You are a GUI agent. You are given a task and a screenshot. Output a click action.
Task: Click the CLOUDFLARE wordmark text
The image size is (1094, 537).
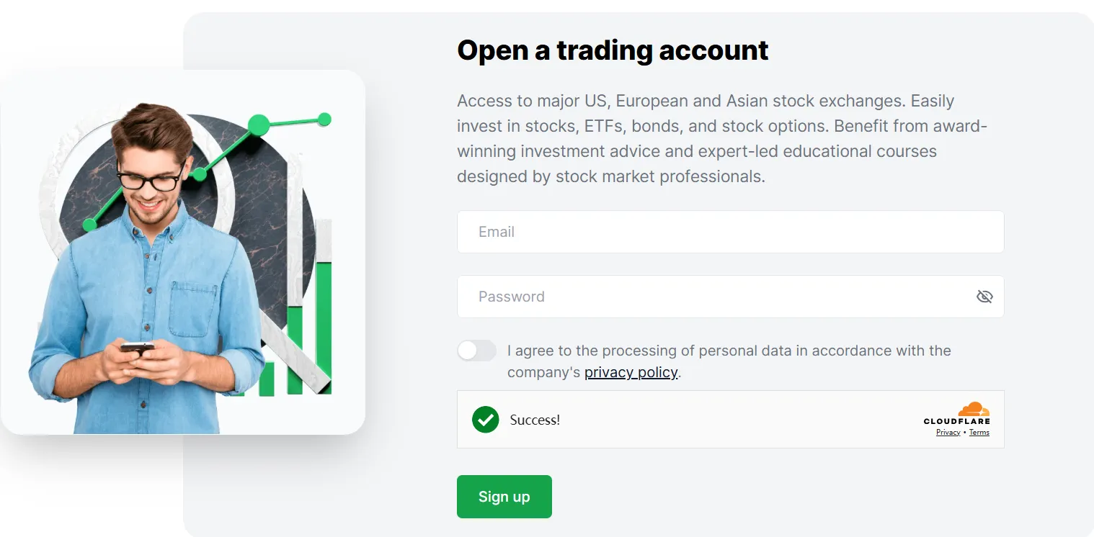(956, 421)
